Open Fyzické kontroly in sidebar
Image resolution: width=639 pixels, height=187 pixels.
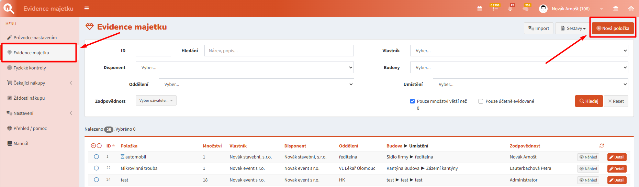click(30, 68)
